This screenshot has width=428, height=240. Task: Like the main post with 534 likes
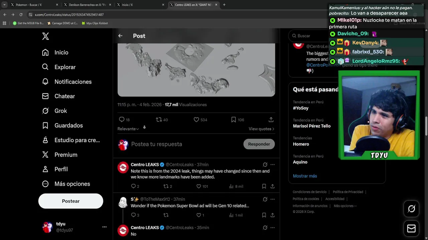(x=196, y=119)
